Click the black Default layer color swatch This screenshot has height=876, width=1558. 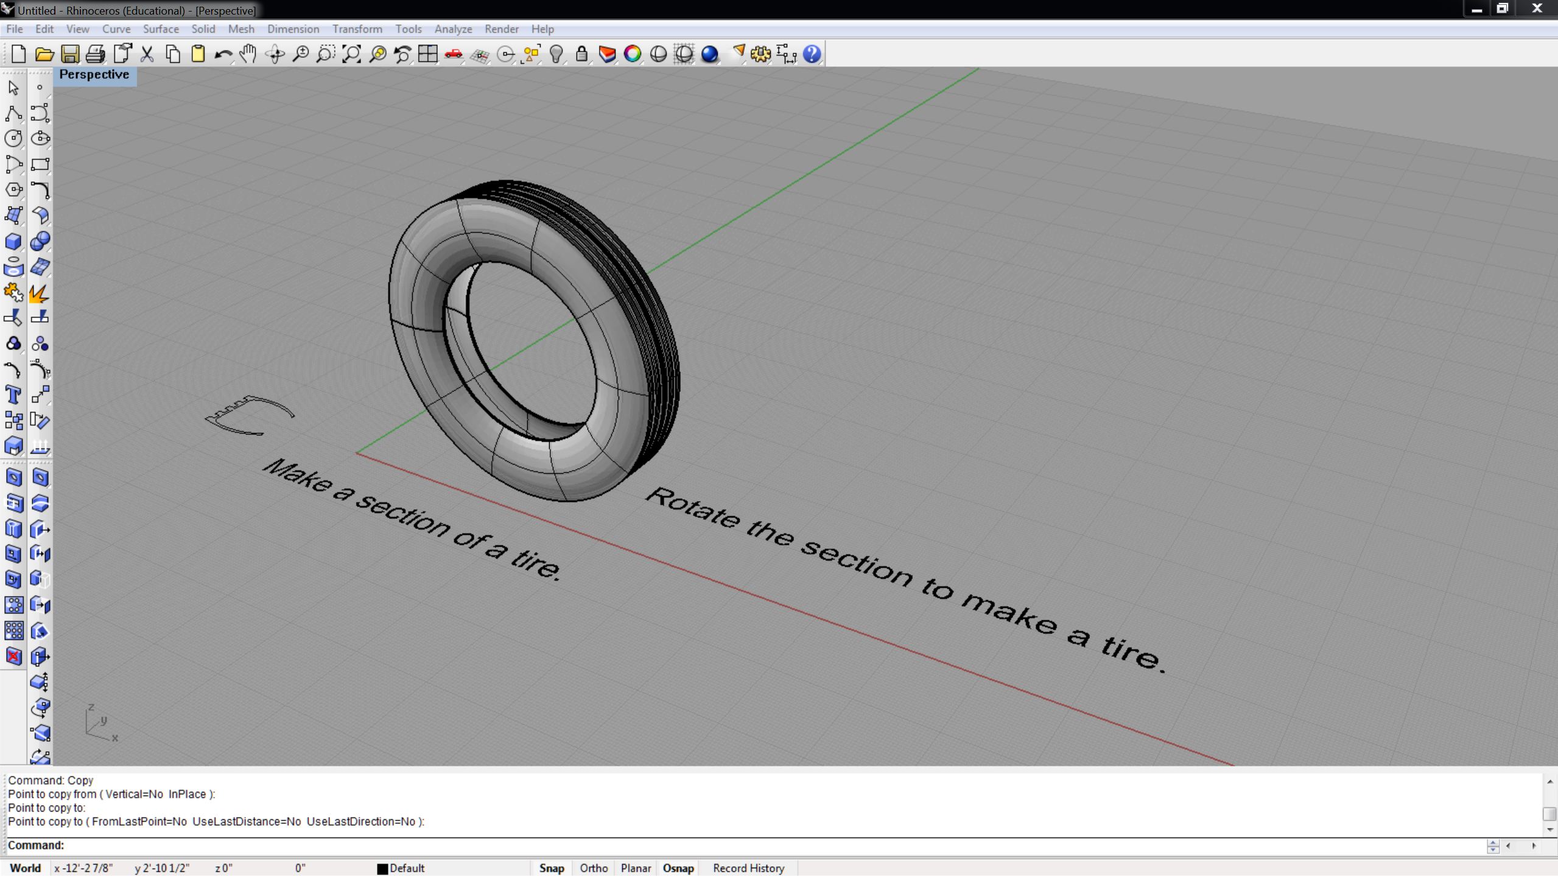(x=382, y=869)
